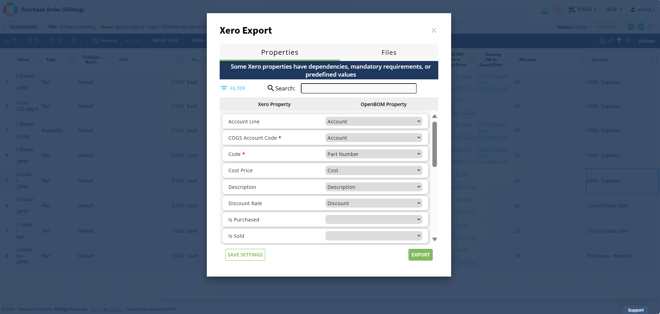660x314 pixels.
Task: Toggle the Text wrap checkbox
Action: (x=95, y=41)
